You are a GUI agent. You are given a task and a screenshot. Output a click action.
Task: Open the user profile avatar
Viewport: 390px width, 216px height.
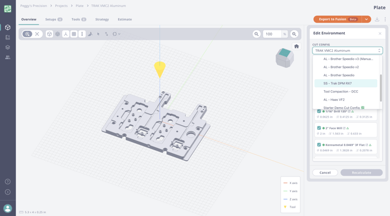point(8,208)
